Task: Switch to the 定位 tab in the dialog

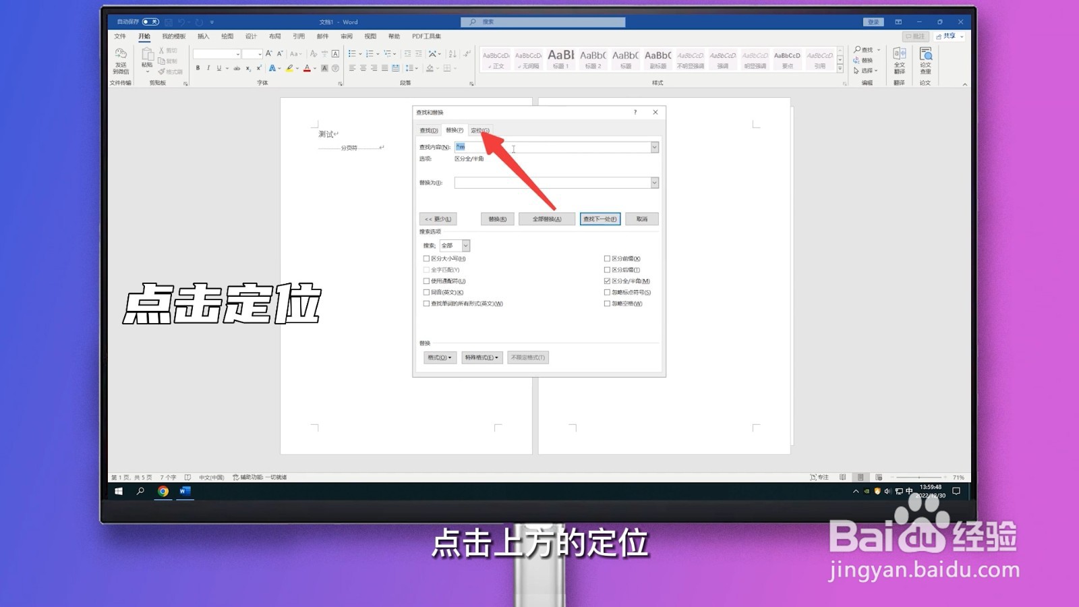Action: click(x=479, y=129)
